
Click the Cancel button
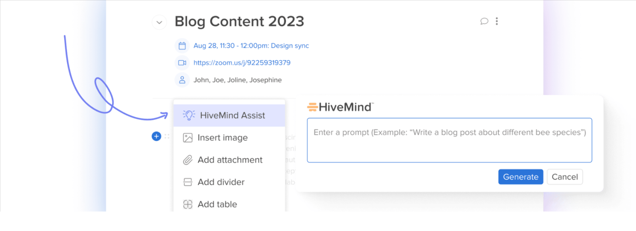click(x=565, y=177)
